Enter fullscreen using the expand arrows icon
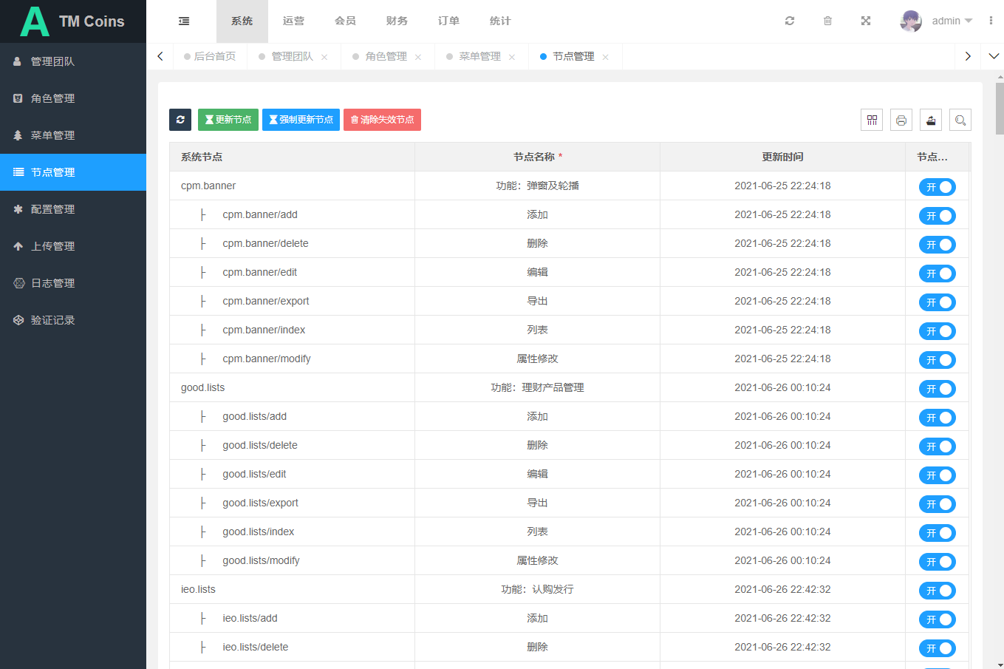 coord(866,21)
